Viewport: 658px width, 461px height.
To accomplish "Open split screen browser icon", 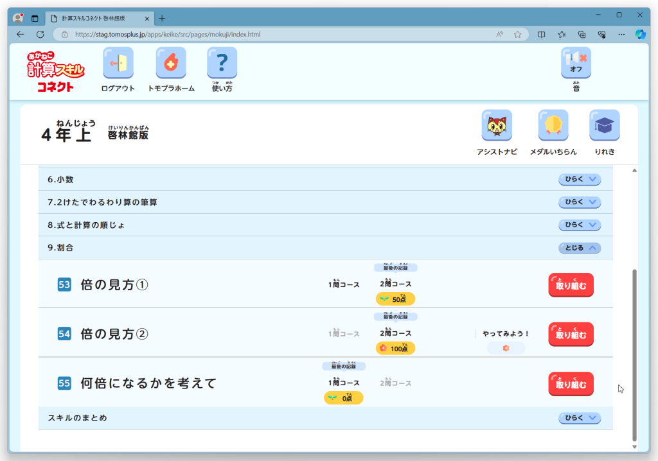I will 541,35.
